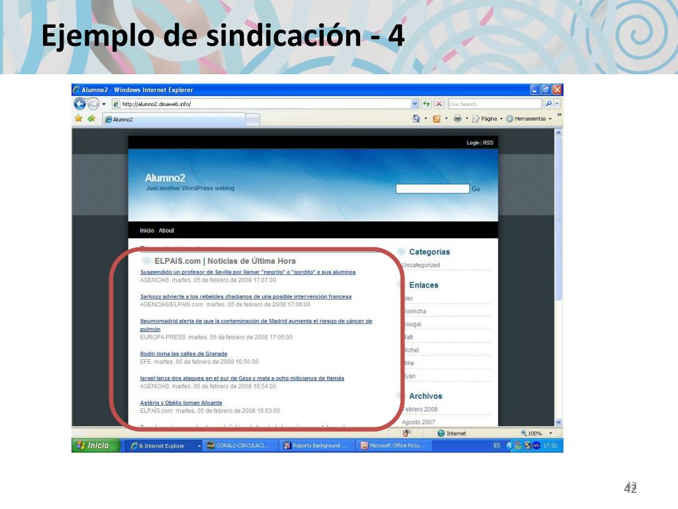
Task: Select the Alumno2 browser tab
Action: pos(174,119)
